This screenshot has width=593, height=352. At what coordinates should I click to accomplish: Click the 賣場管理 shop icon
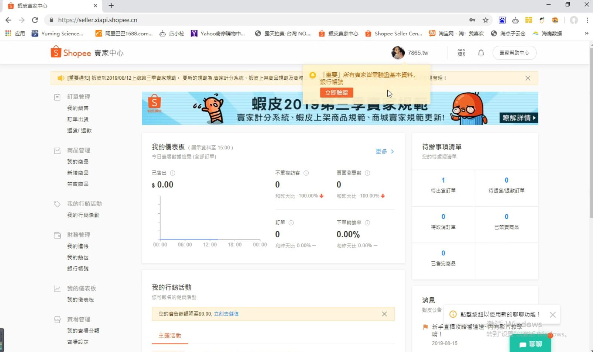click(x=57, y=320)
